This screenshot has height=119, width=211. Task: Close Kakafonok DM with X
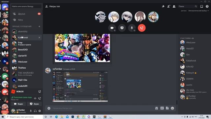[x=39, y=37]
